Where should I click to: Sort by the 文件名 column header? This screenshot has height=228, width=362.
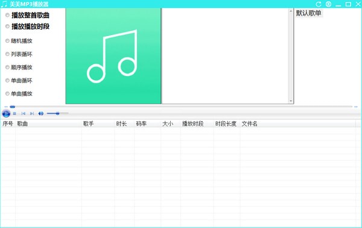298,124
